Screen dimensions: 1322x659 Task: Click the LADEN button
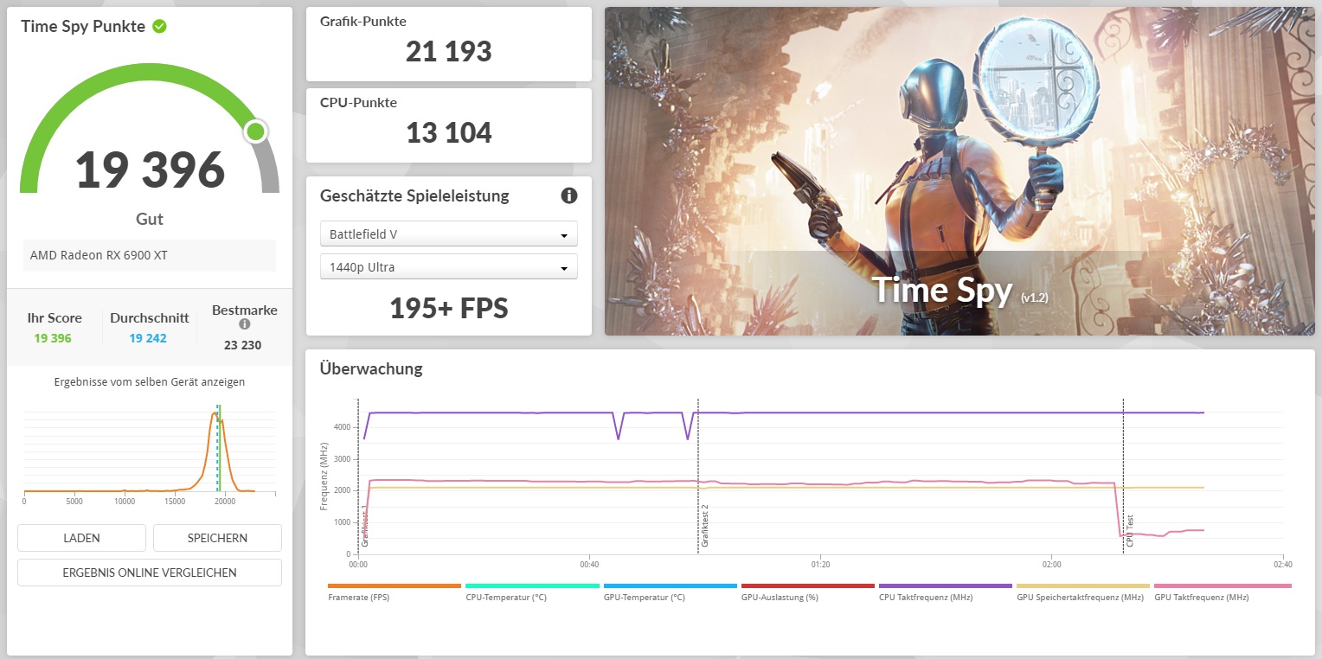point(81,538)
